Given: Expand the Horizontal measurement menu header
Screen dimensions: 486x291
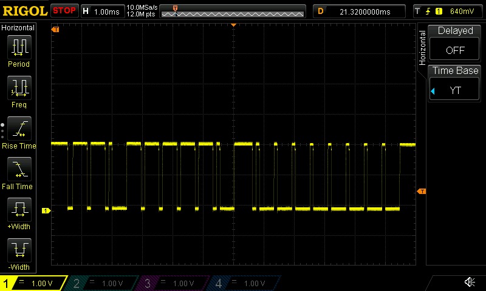Looking at the screenshot, I should [18, 28].
